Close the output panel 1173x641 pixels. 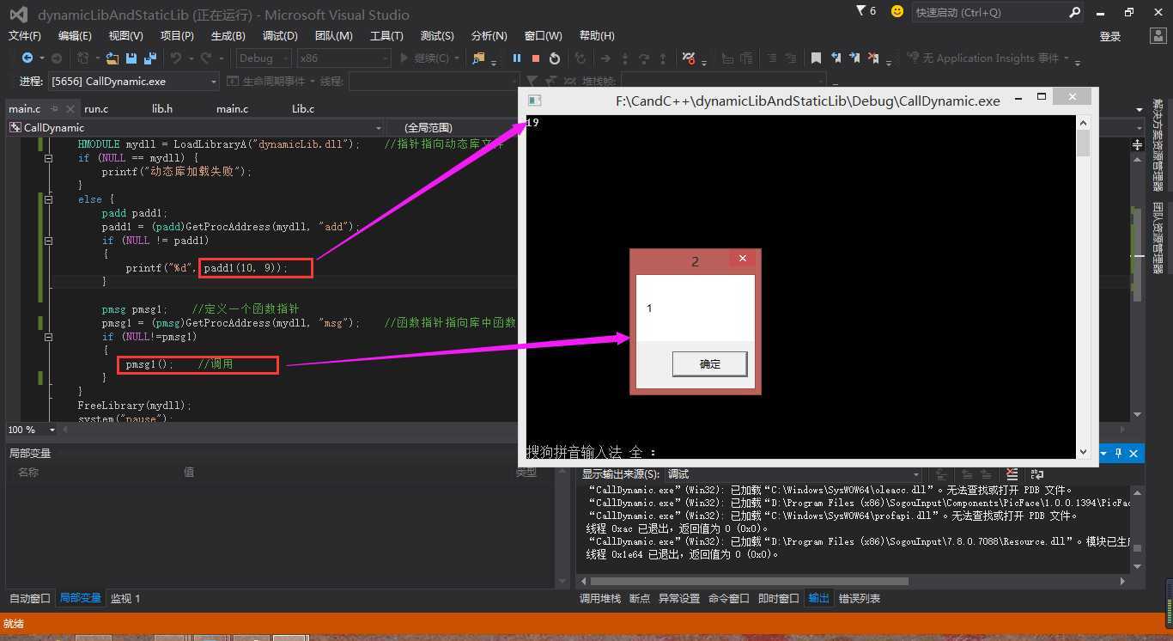click(x=1133, y=453)
